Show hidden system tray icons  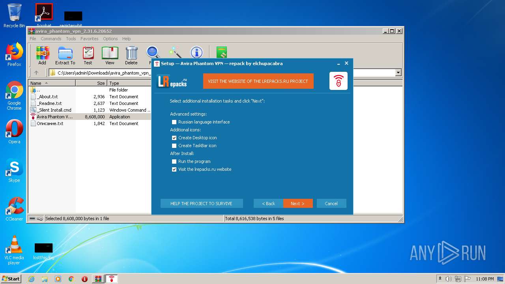click(x=440, y=279)
